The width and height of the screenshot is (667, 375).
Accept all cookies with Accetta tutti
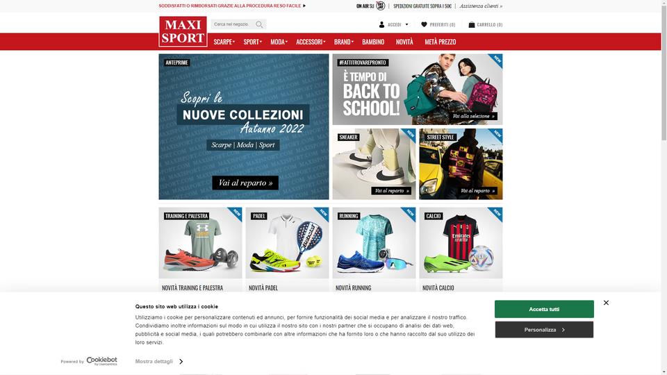(x=544, y=309)
